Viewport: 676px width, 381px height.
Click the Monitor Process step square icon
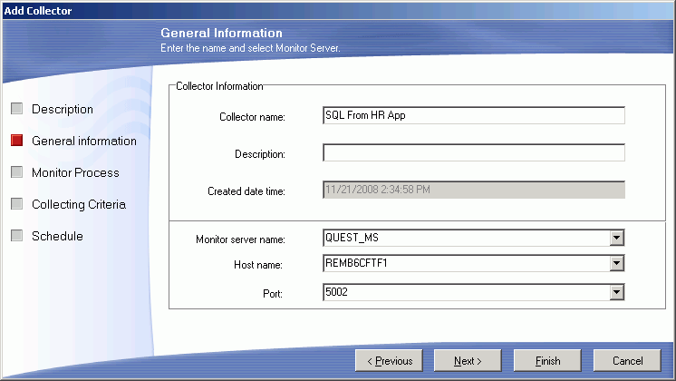16,172
